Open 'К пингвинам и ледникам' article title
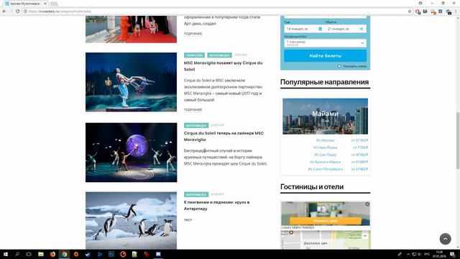The height and width of the screenshot is (259, 460). (x=216, y=205)
